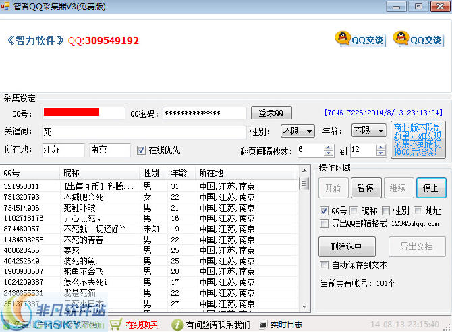Click the 南京 city field
Viewport: 452px width, 332px height.
(x=110, y=150)
